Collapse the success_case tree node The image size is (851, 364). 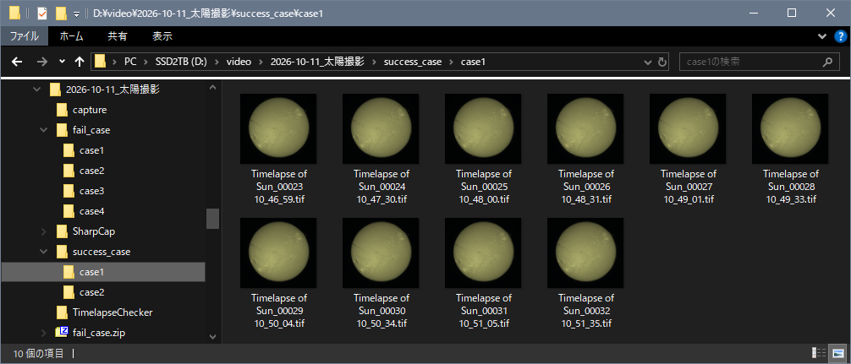click(x=44, y=252)
